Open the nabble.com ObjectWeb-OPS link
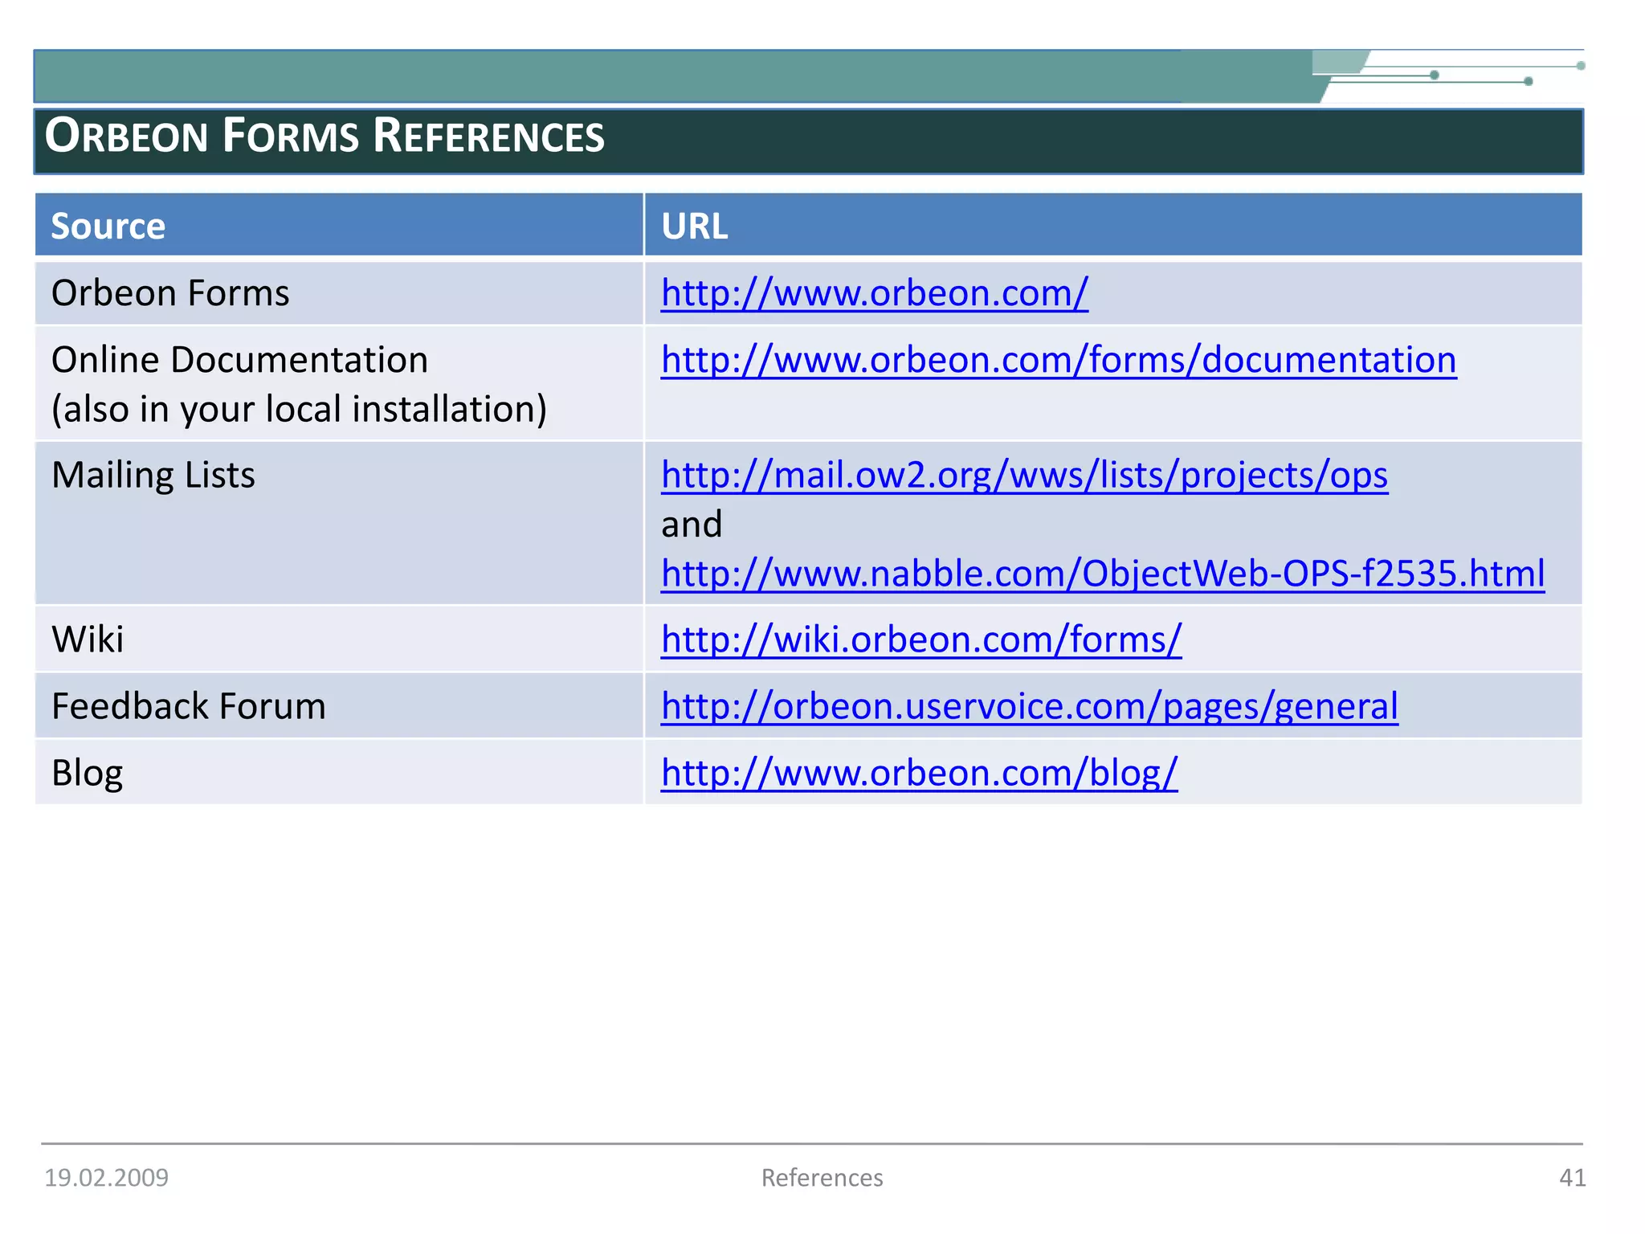Screen dimensions: 1645x1234 1103,574
